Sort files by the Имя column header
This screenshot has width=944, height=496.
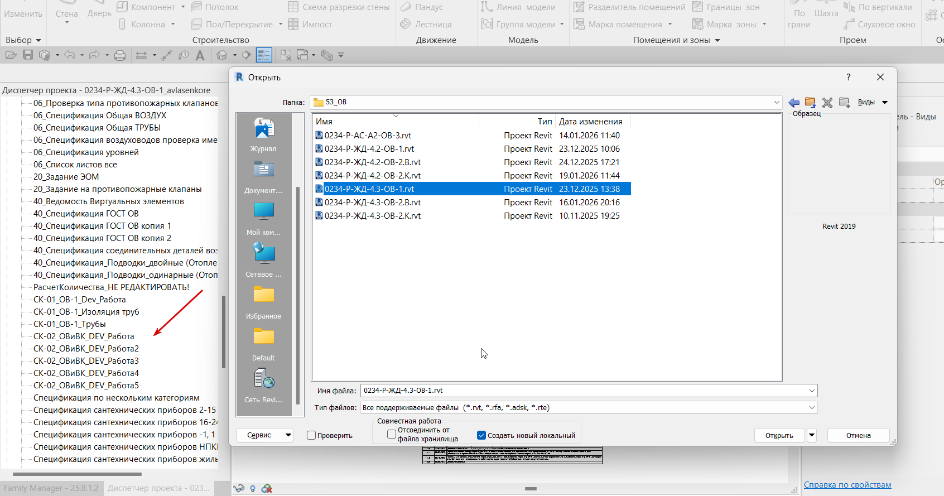pyautogui.click(x=396, y=121)
